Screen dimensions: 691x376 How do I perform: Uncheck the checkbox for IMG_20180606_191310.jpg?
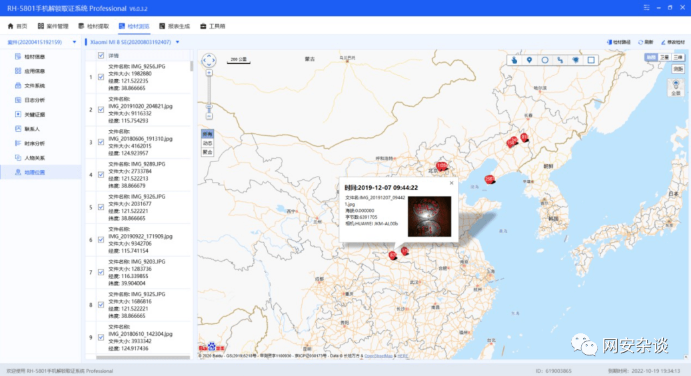101,143
